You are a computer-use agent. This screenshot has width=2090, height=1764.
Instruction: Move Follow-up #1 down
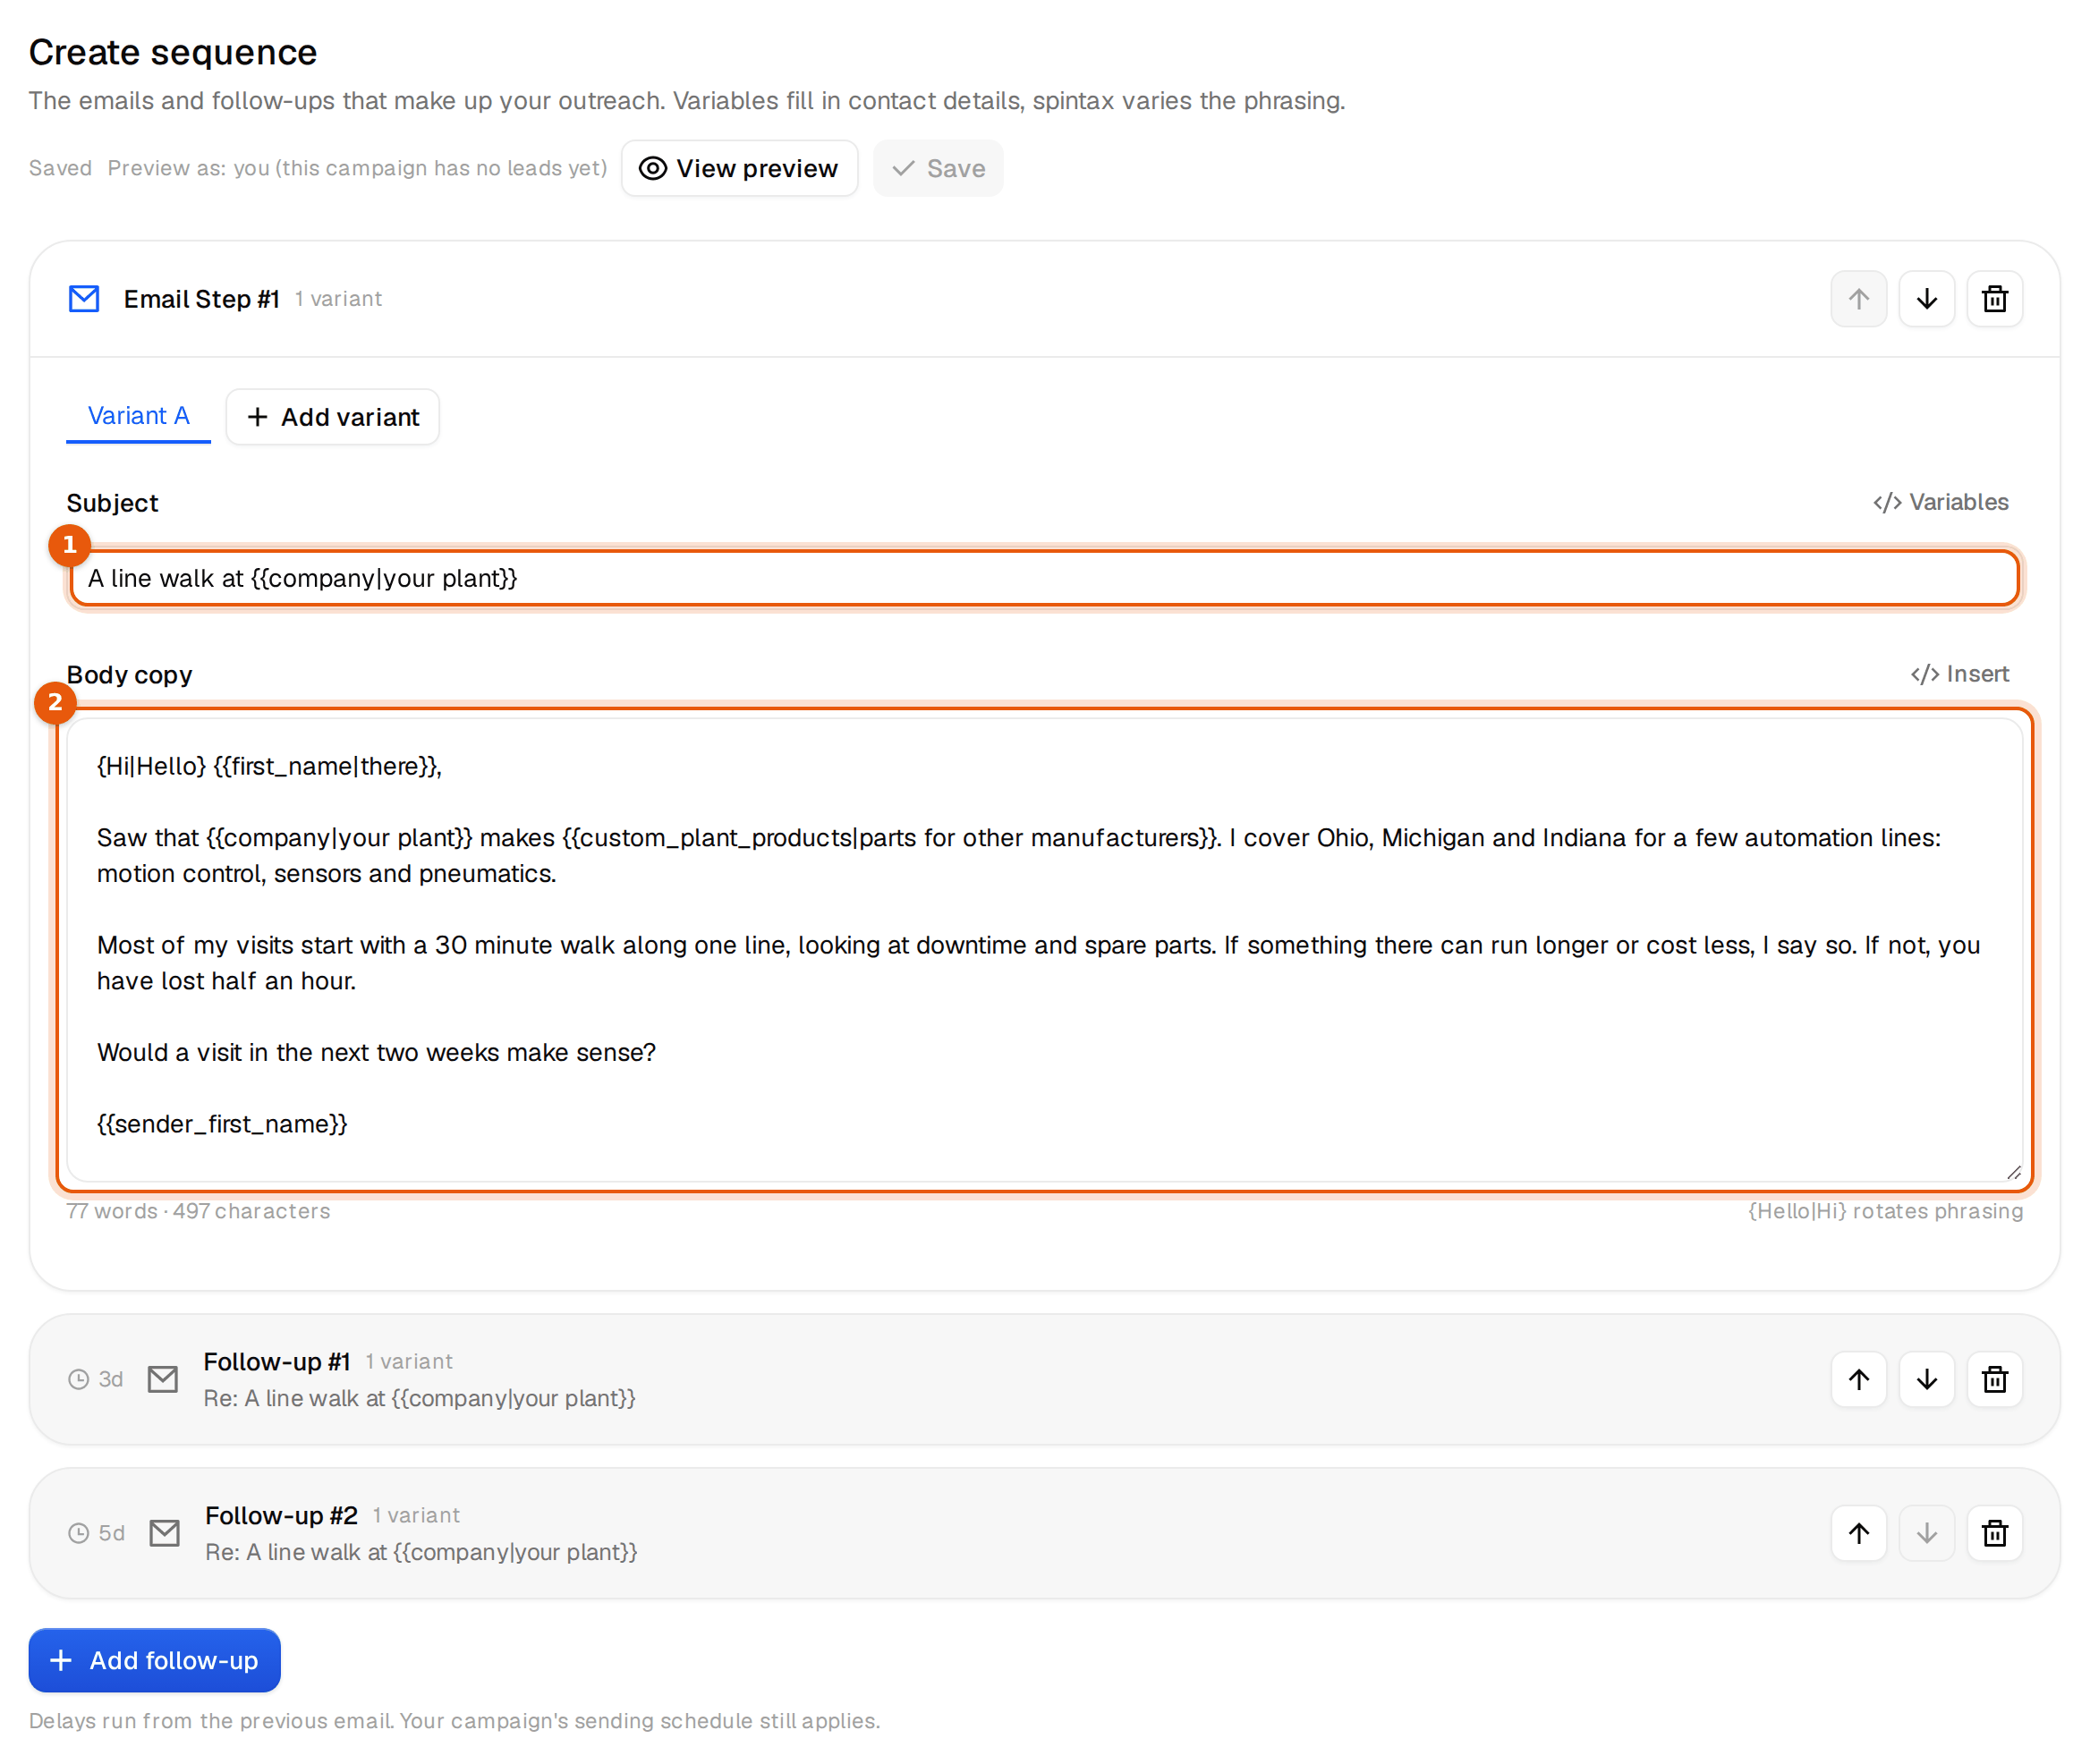(1926, 1379)
